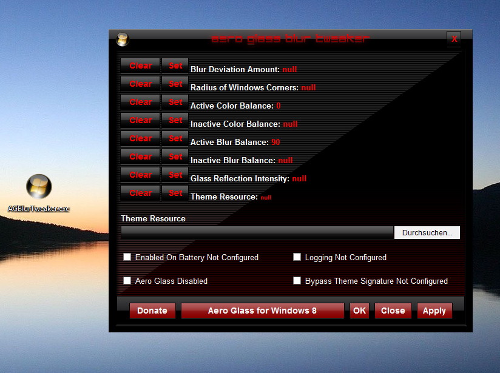Clear the Active Blur Balance value
The height and width of the screenshot is (373, 500).
click(x=140, y=138)
